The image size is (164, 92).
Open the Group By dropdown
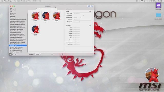pyautogui.click(x=38, y=54)
